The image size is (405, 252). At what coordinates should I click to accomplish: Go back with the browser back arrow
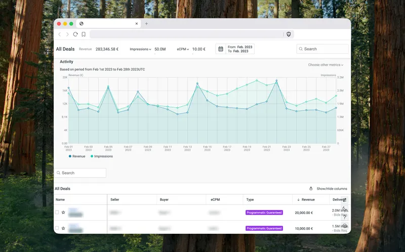pos(60,34)
